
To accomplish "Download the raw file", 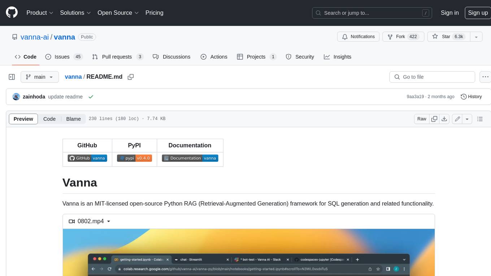I will tap(444, 119).
